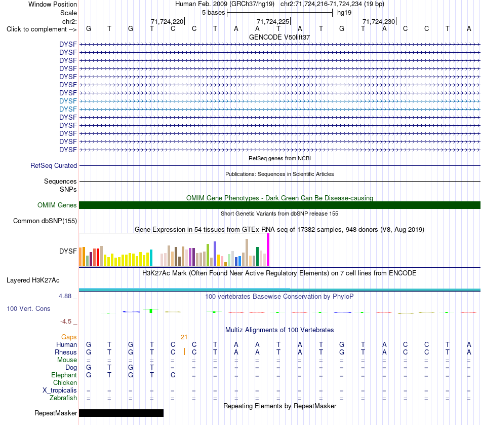Click the PhyloP upper value 4.88
Viewport: 481px width, 425px height.
(x=65, y=296)
